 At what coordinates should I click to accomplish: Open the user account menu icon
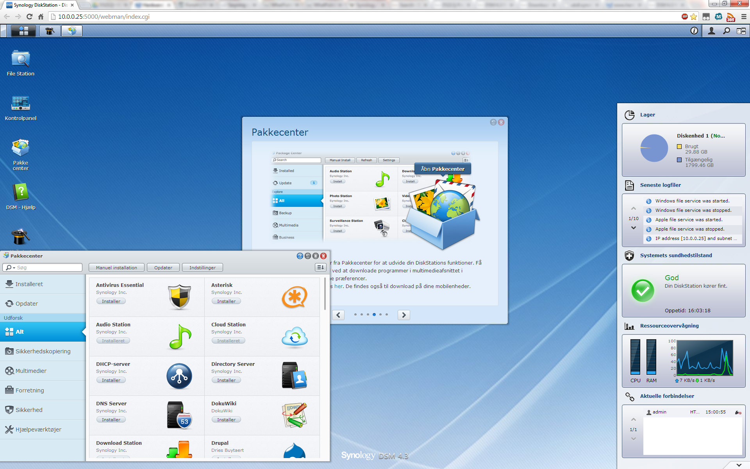click(x=711, y=31)
